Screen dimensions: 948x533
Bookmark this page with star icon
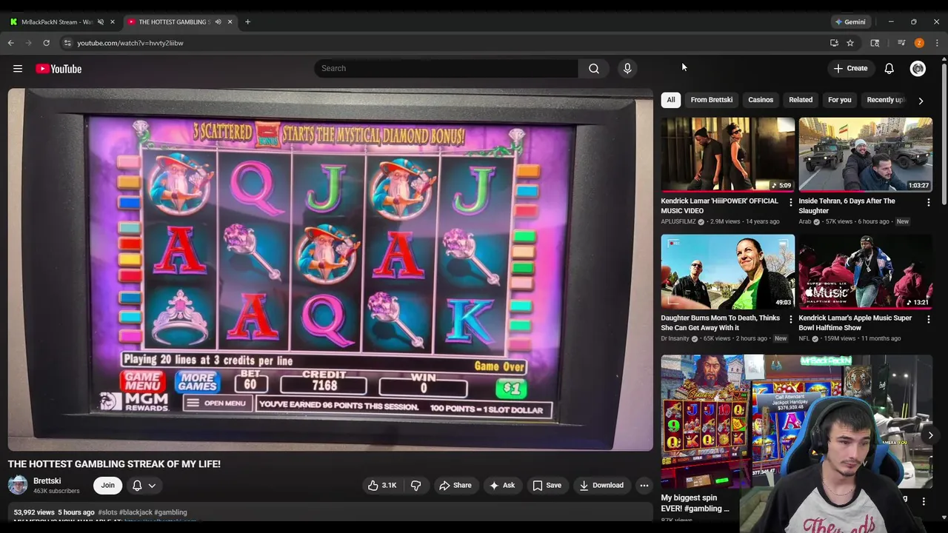pyautogui.click(x=850, y=43)
